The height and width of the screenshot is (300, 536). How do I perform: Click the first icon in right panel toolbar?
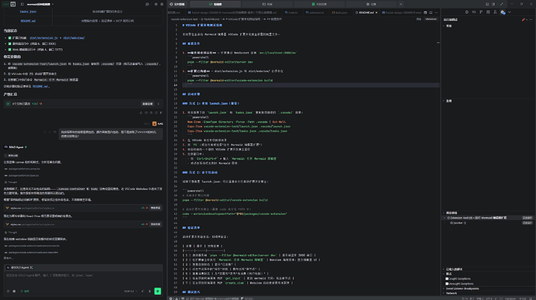click(x=467, y=12)
